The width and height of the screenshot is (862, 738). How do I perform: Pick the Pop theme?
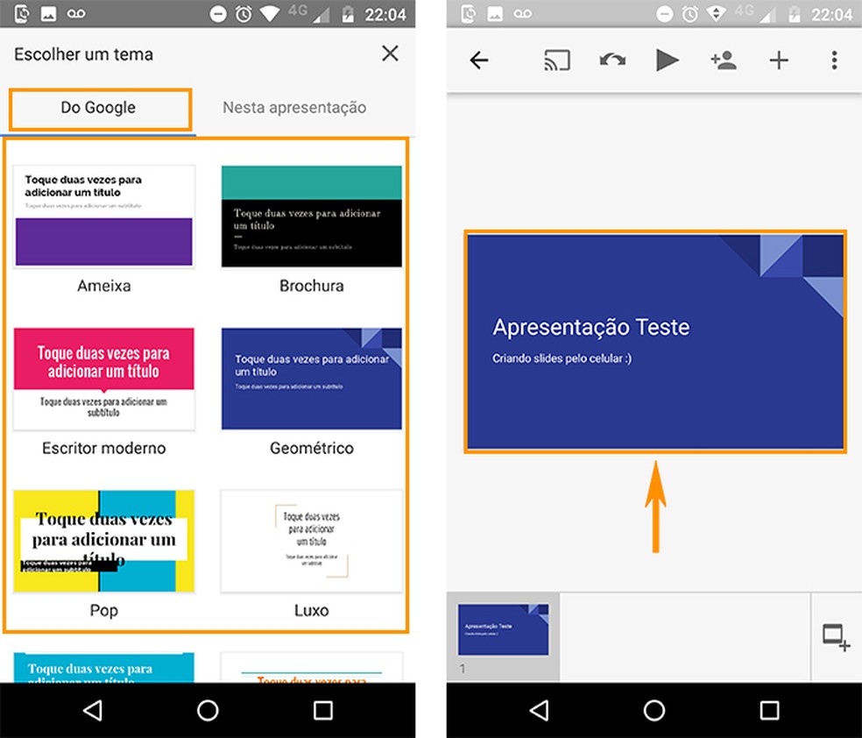tap(103, 541)
